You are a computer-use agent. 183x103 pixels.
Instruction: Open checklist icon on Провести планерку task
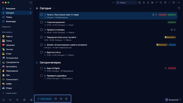click(x=175, y=30)
